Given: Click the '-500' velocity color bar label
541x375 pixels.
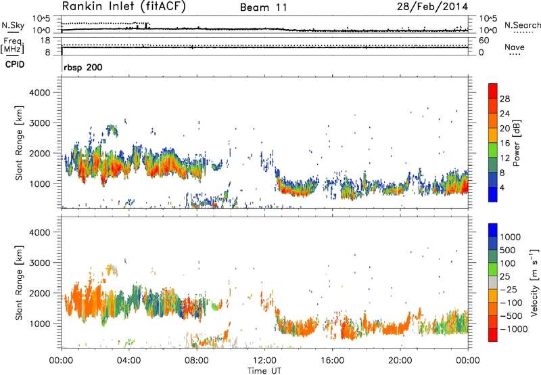Looking at the screenshot, I should click(x=511, y=316).
